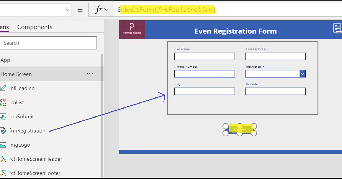Switch to the Components tab
This screenshot has height=179, width=342.
35,27
